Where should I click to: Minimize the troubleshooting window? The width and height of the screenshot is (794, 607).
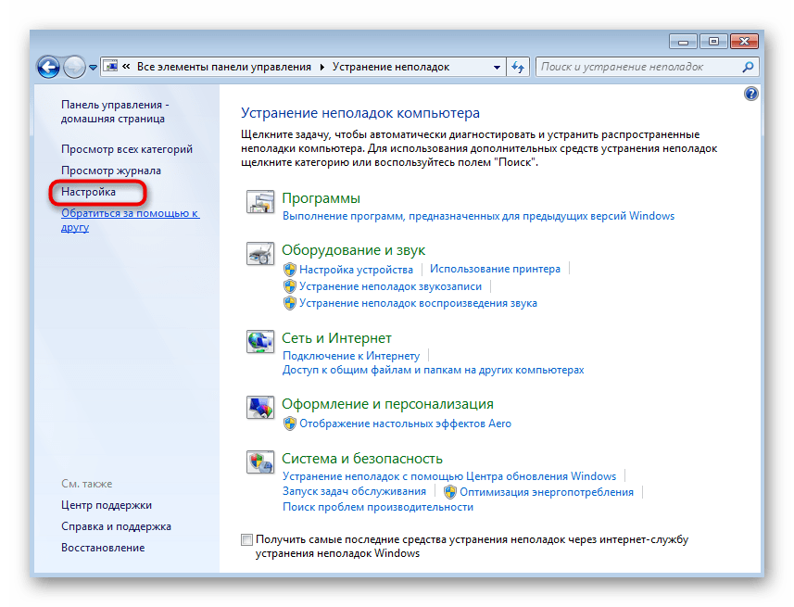tap(683, 42)
